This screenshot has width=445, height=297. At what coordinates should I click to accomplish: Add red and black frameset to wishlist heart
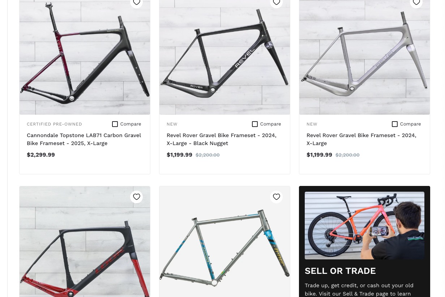tap(136, 197)
